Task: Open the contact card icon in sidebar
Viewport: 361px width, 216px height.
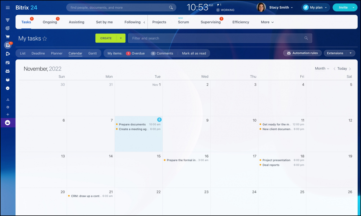Action: tap(8, 63)
